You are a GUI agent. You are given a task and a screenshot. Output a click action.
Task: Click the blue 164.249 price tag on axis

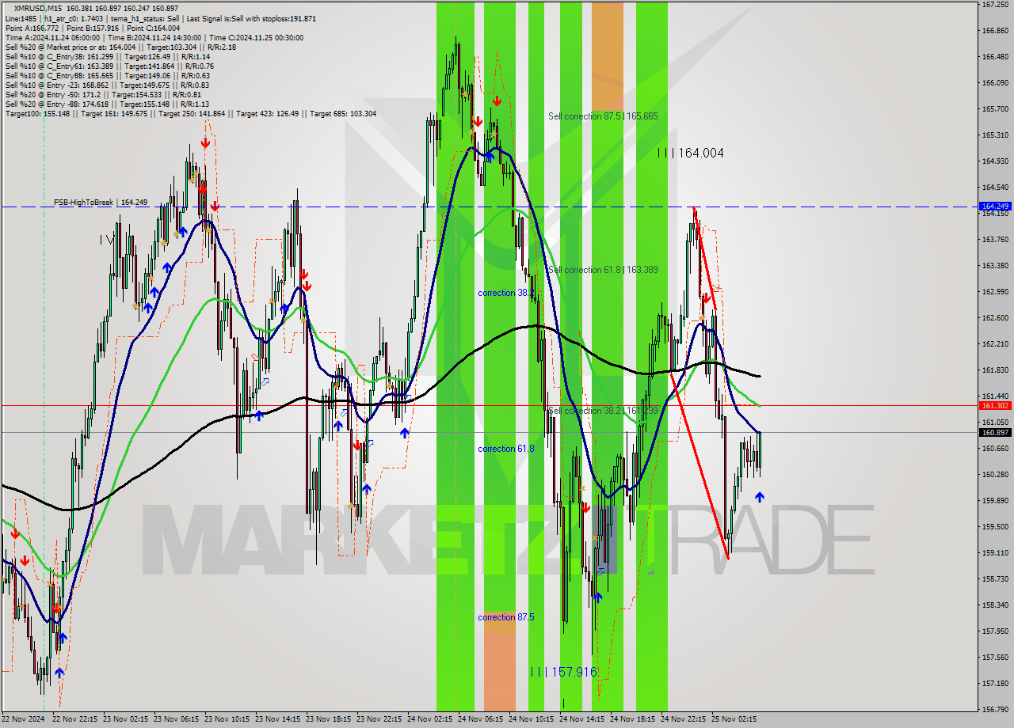pyautogui.click(x=995, y=207)
